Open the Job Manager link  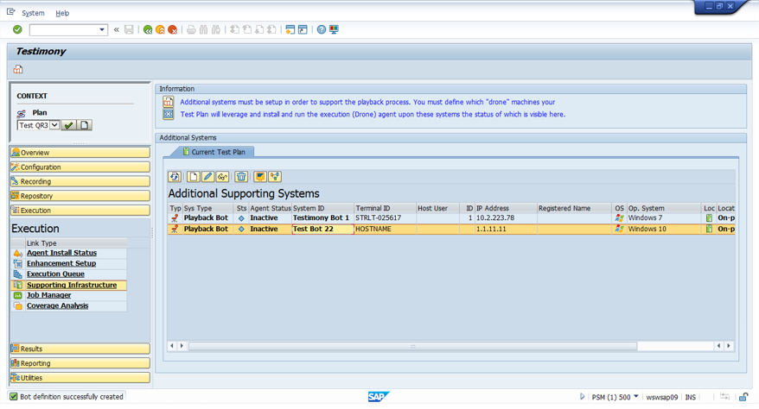pos(48,295)
